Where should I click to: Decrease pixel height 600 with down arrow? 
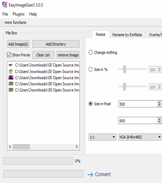(159, 122)
